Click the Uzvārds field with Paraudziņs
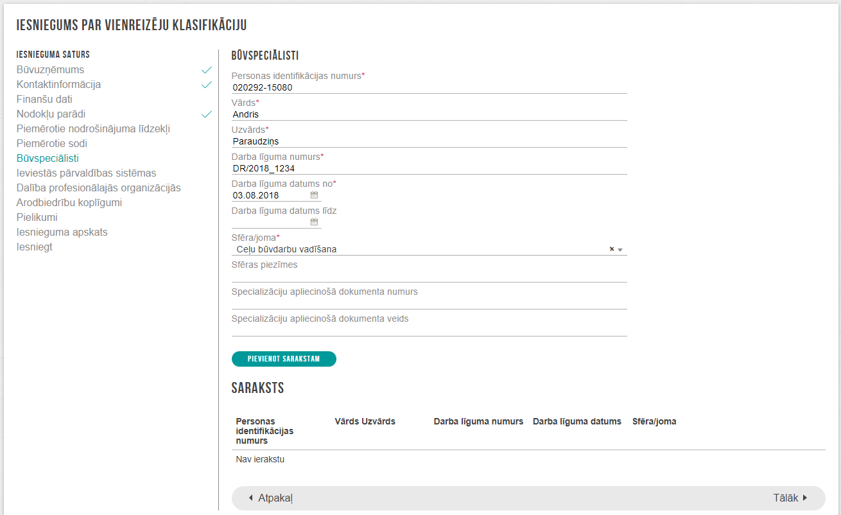The width and height of the screenshot is (841, 515). tap(429, 141)
